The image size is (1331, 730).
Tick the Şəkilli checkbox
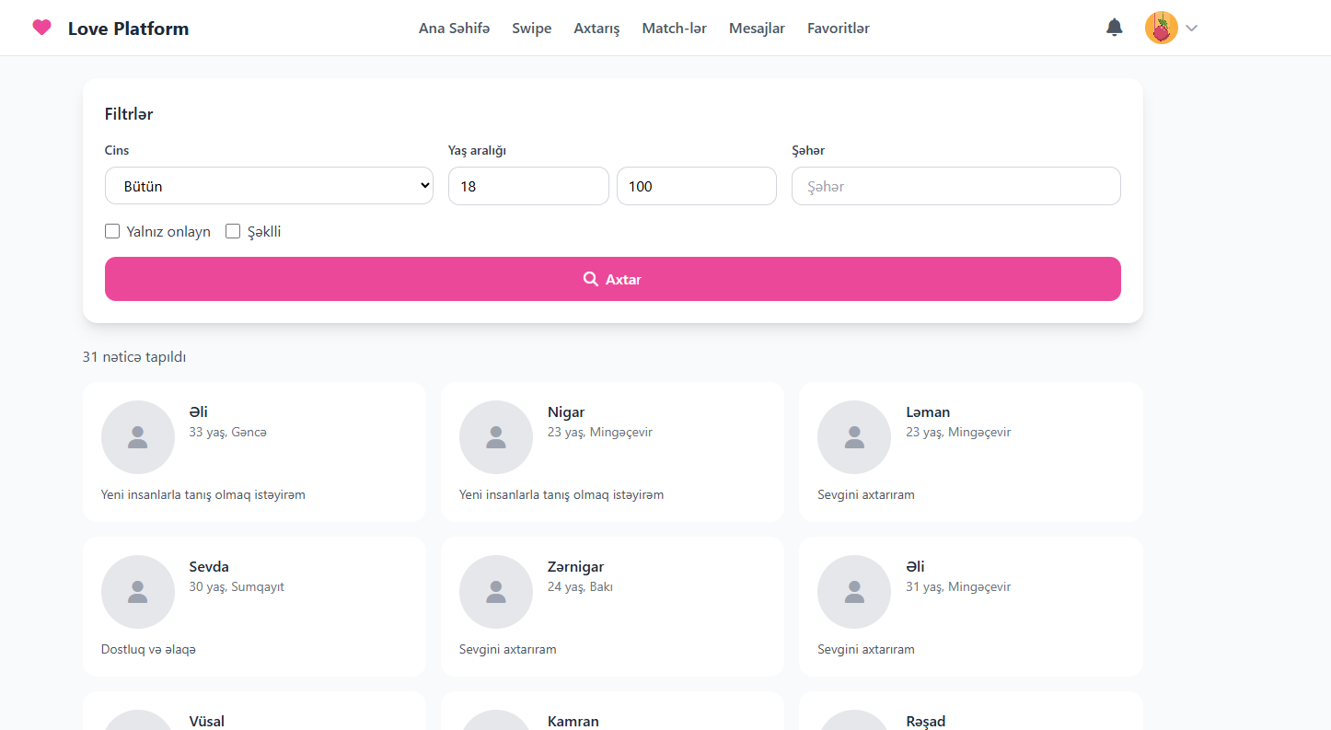point(233,232)
